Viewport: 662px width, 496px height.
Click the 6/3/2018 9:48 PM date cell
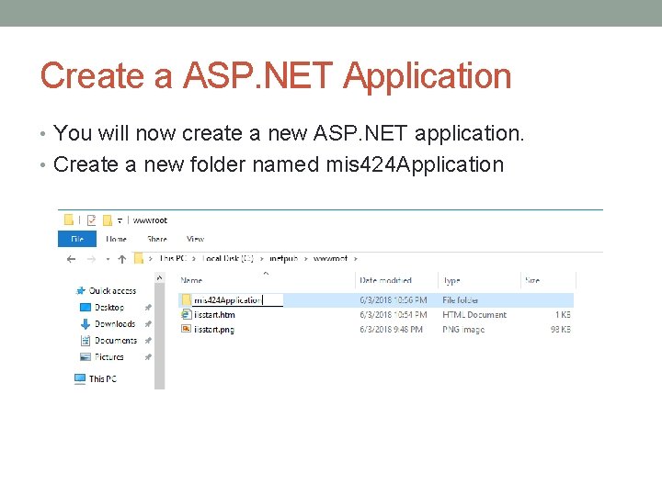tap(391, 330)
